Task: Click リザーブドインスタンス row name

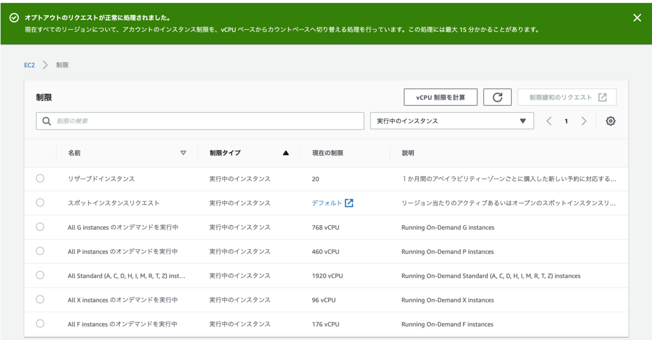Action: point(101,178)
